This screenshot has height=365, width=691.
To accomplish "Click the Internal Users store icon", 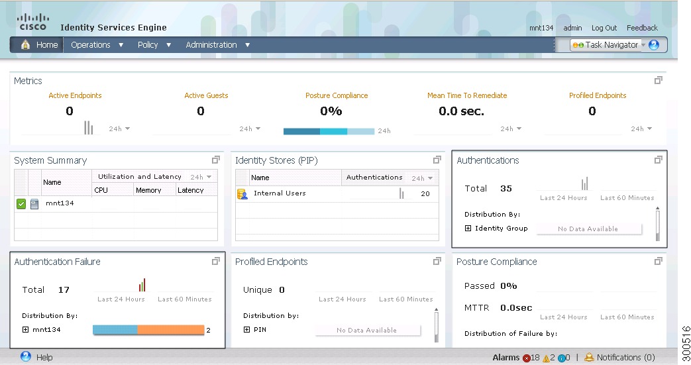I will click(x=242, y=194).
